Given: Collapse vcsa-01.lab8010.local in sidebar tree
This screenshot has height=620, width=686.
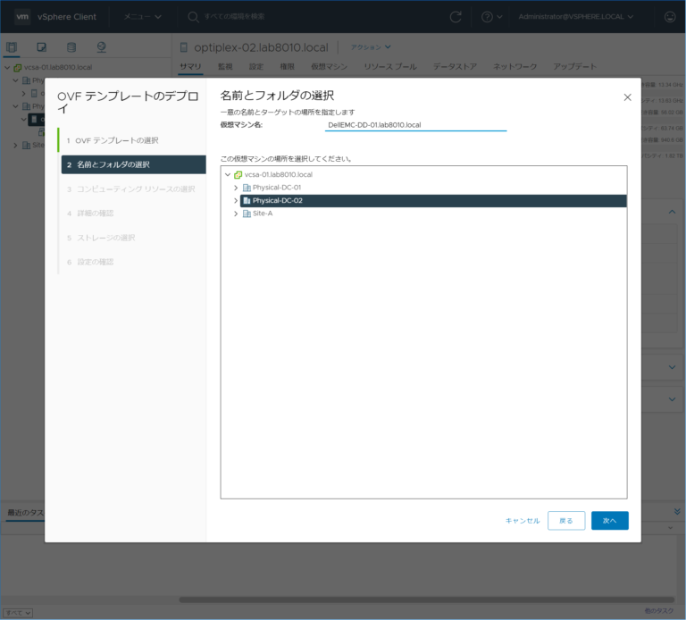Looking at the screenshot, I should click(7, 67).
